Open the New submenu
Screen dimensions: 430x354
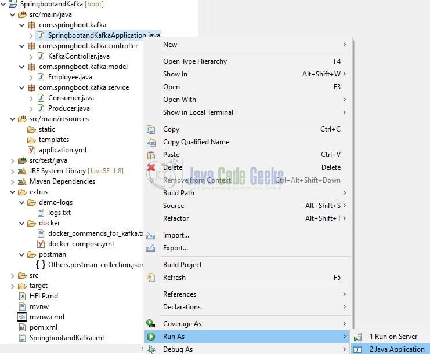tap(248, 45)
